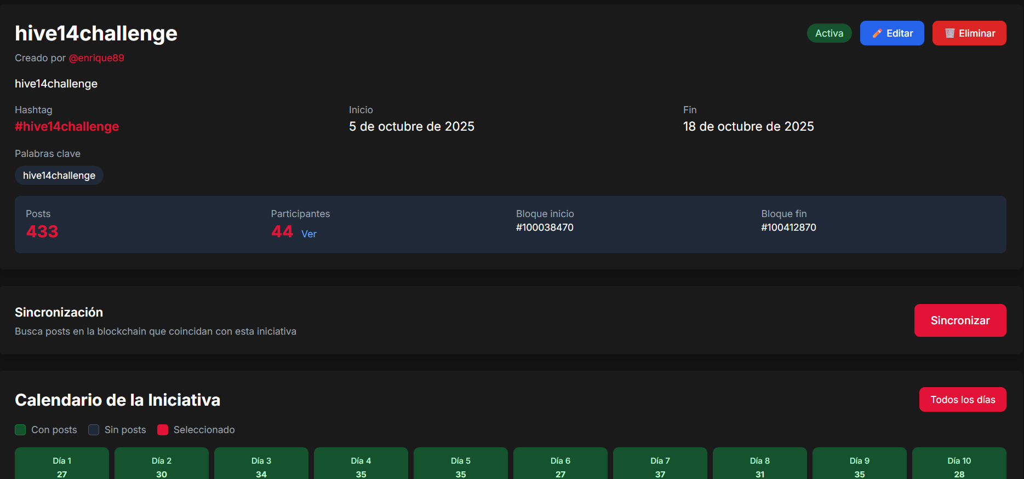Select Día 1 in the calendar
This screenshot has height=479, width=1024.
[x=62, y=466]
